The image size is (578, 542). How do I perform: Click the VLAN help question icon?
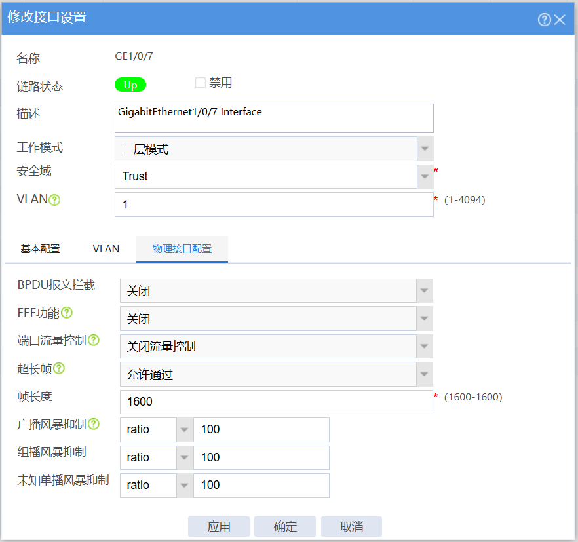[x=54, y=200]
